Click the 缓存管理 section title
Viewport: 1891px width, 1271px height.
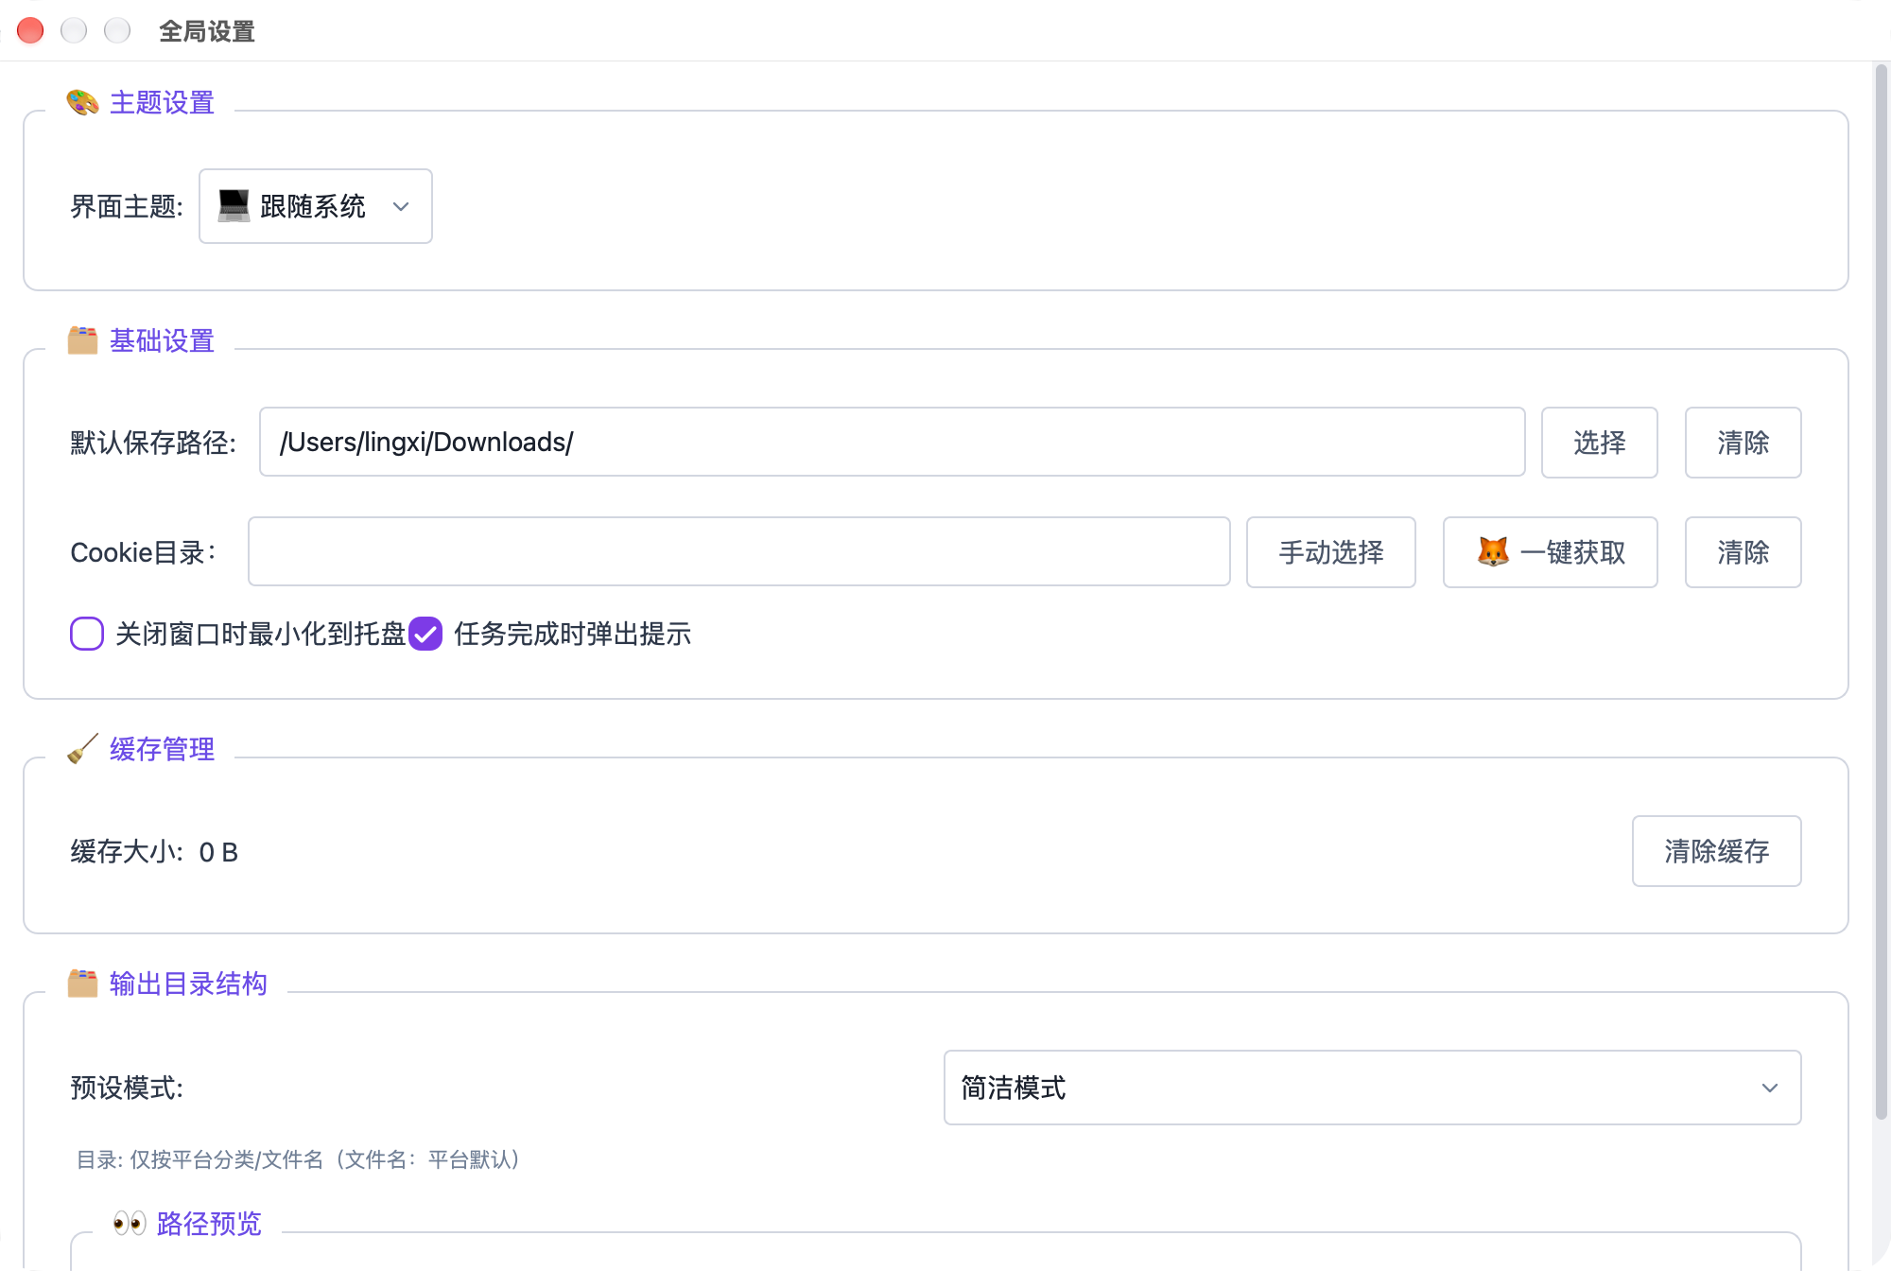tap(162, 749)
